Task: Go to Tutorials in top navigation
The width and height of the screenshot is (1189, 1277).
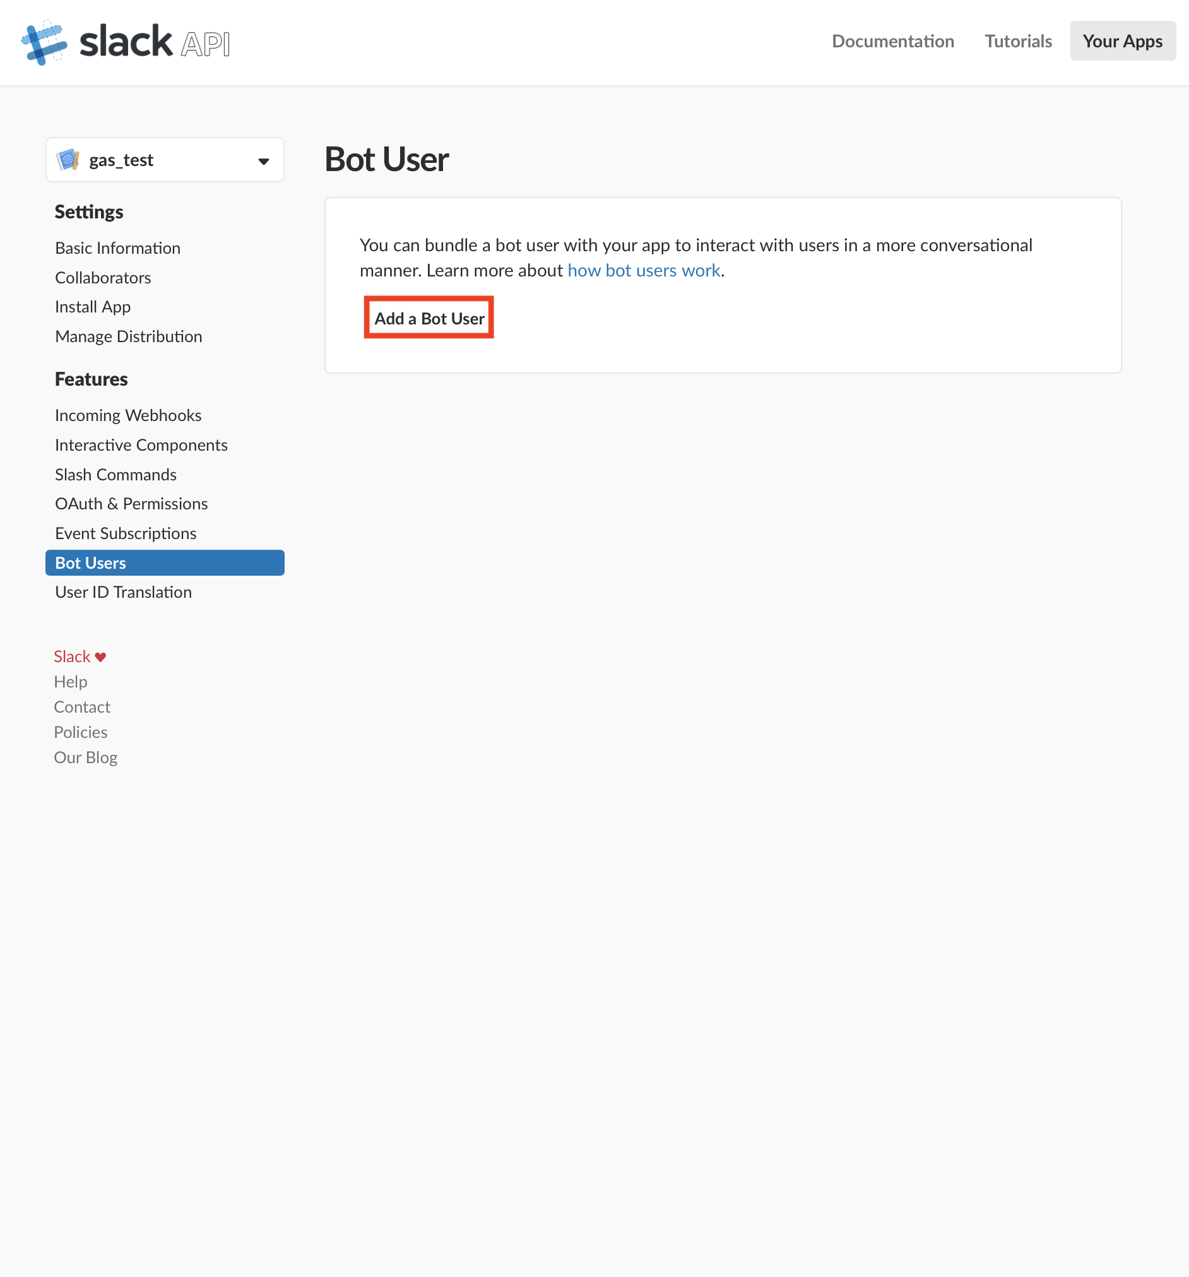Action: pyautogui.click(x=1018, y=41)
